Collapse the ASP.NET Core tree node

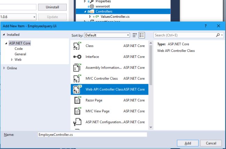point(6,43)
